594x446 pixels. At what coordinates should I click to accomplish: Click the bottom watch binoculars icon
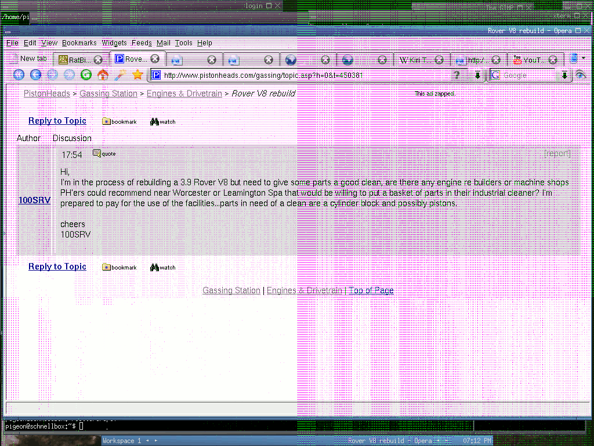(x=155, y=267)
